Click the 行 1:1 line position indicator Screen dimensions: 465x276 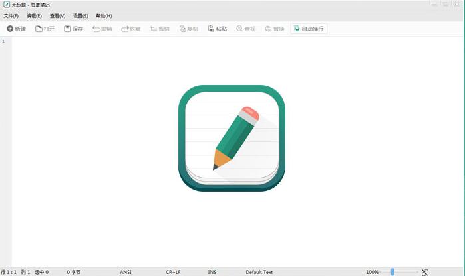(x=9, y=272)
